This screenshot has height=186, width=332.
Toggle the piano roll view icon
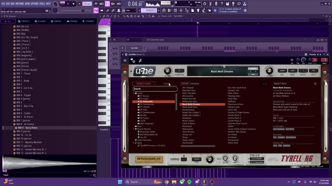pos(170,10)
